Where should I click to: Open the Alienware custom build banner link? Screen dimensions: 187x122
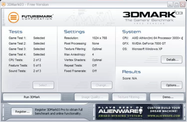point(163,112)
